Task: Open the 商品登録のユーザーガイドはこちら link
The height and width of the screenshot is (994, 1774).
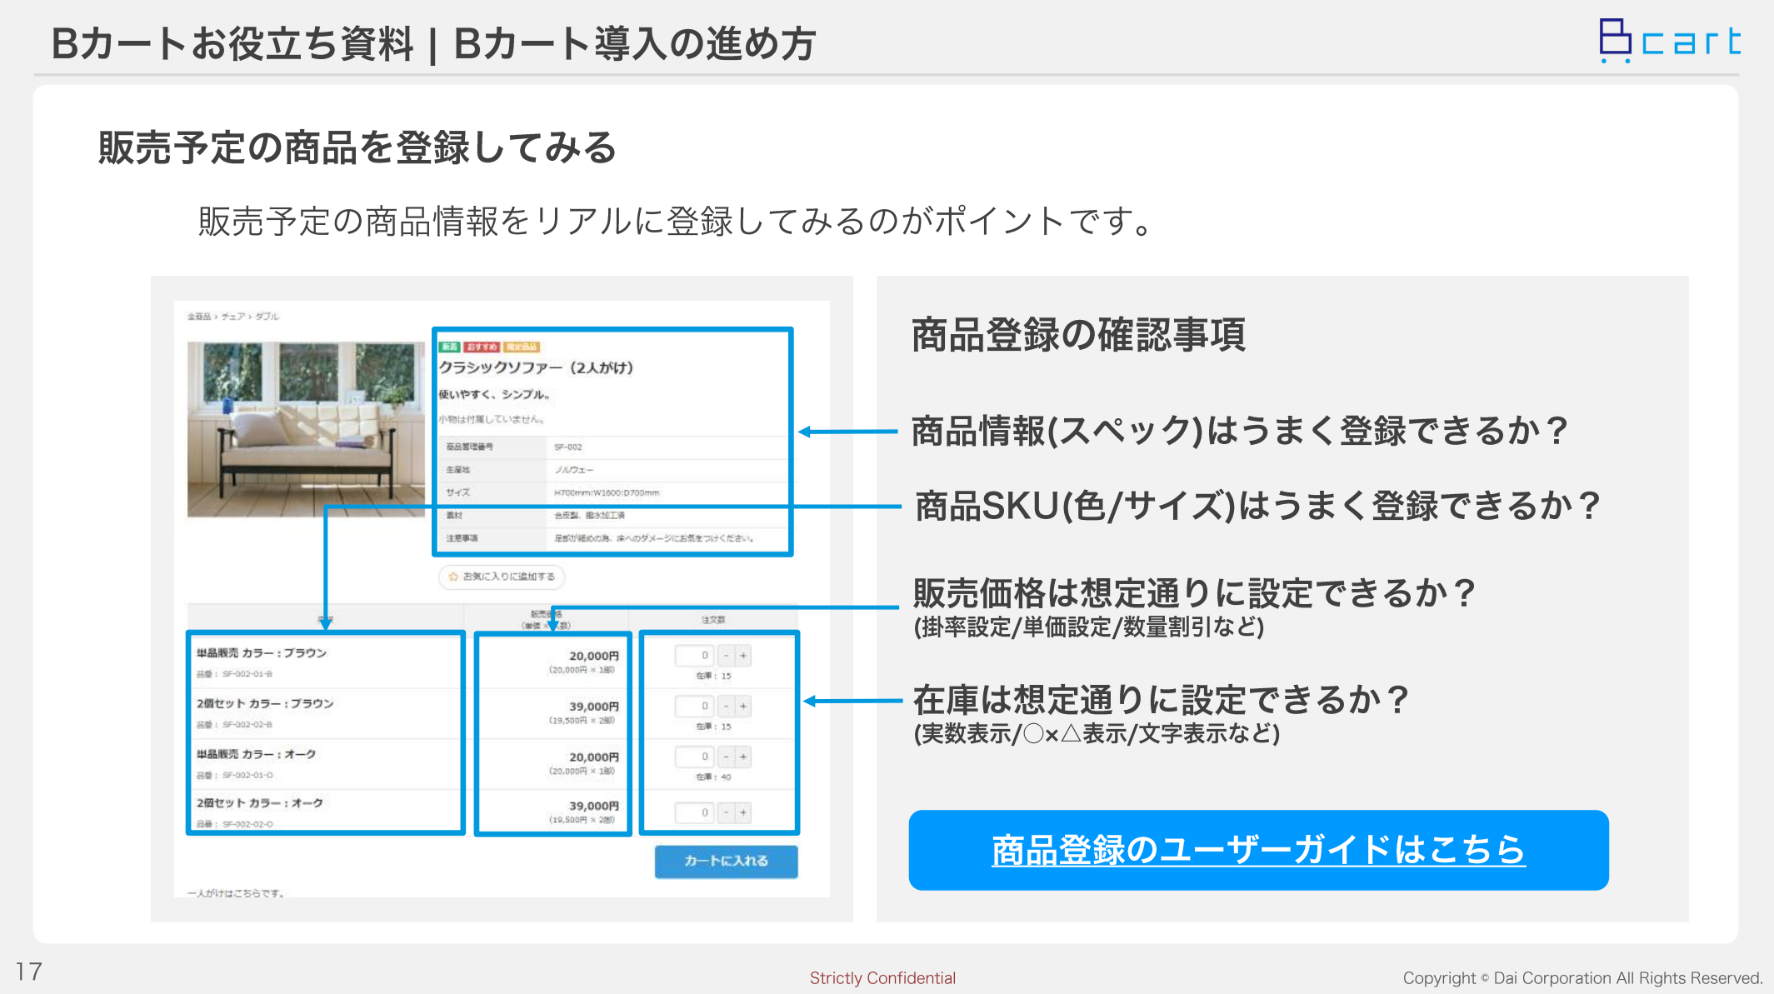Action: (1258, 850)
